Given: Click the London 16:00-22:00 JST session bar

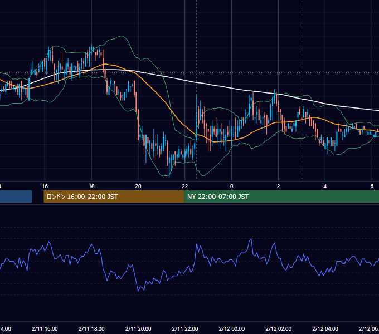Looking at the screenshot, I should [x=114, y=197].
